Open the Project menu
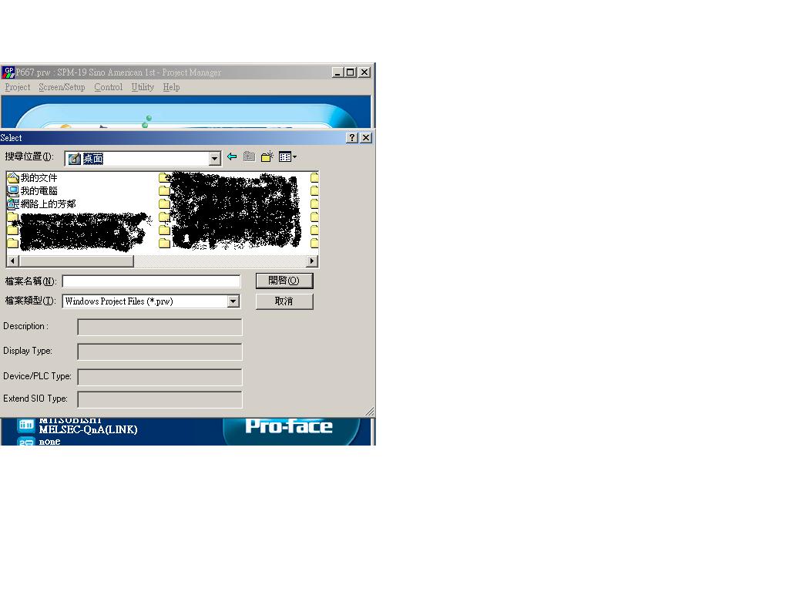Image resolution: width=789 pixels, height=592 pixels. (18, 87)
